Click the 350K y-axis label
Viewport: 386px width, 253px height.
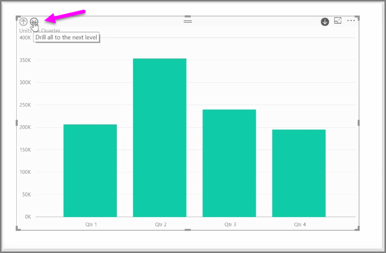(25, 60)
